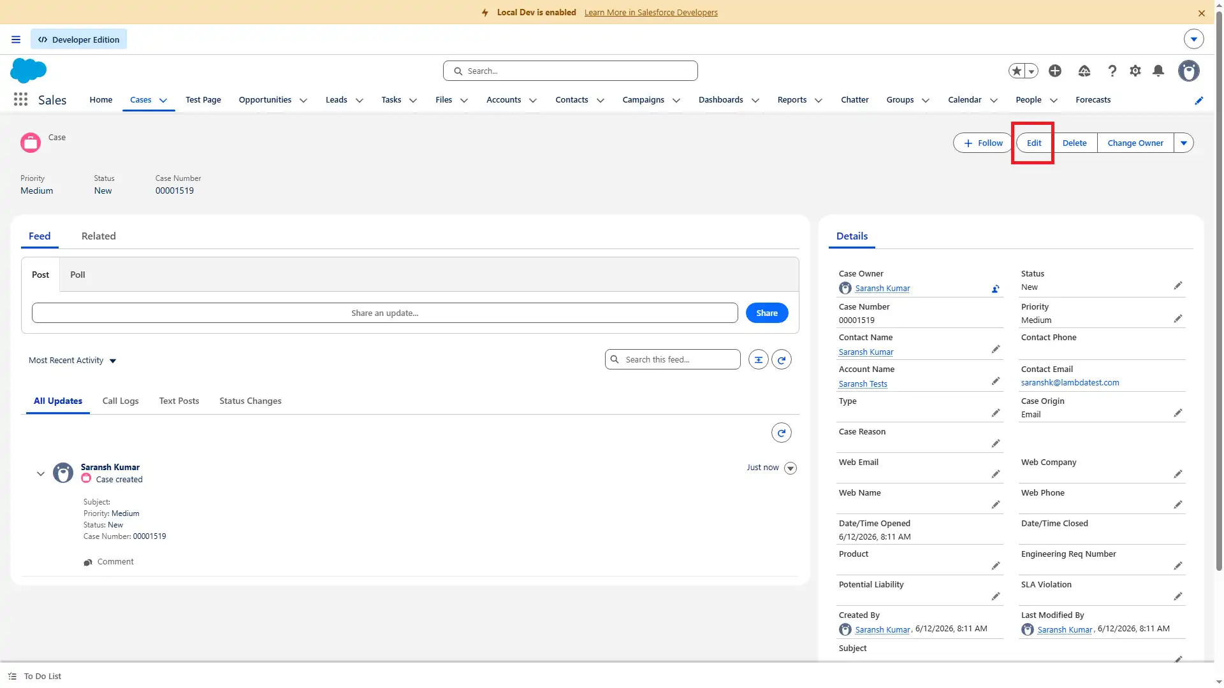Screen dimensions: 1224x688
Task: Edit the Web Email pencil icon
Action: pyautogui.click(x=996, y=474)
